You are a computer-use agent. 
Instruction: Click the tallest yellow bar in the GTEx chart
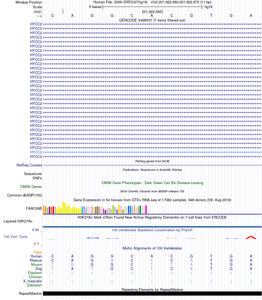click(63, 208)
